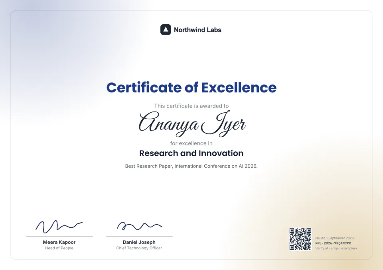Click the 'Research and Innovation' heading
Image resolution: width=383 pixels, height=270 pixels.
pos(191,153)
